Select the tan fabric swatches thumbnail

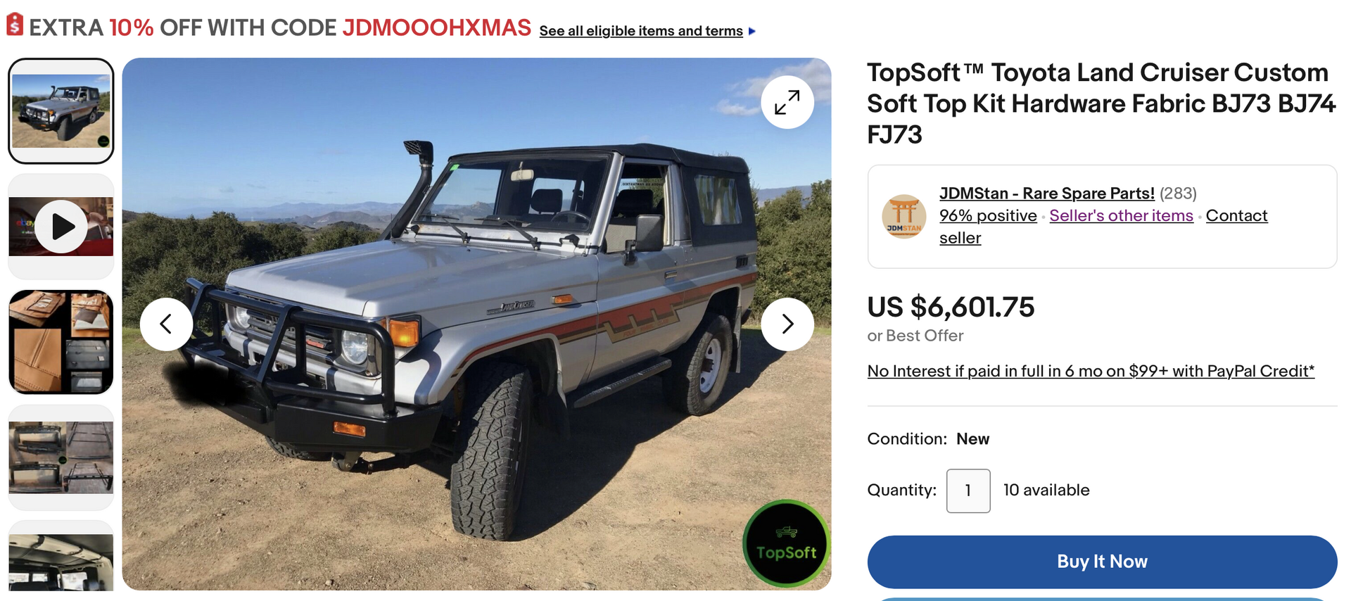tap(61, 342)
